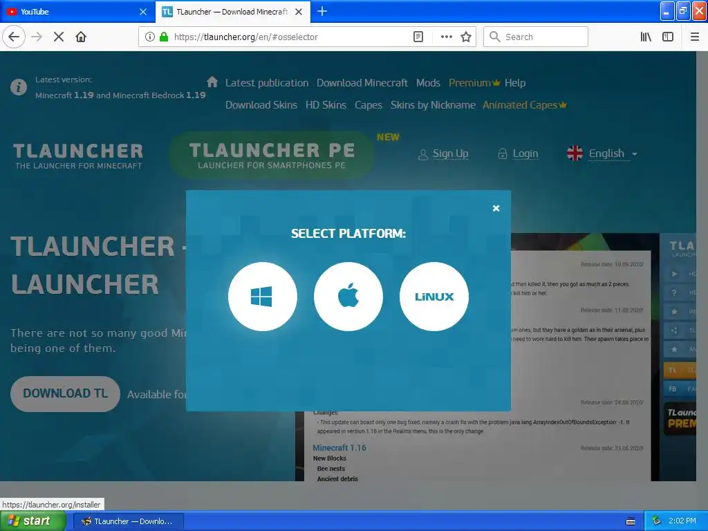Open the Help menu link
The width and height of the screenshot is (708, 531).
pos(514,83)
